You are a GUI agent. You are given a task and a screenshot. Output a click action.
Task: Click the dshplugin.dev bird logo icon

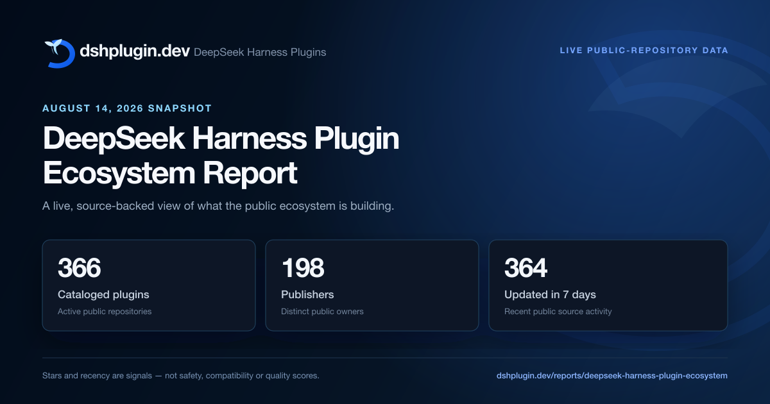coord(59,53)
